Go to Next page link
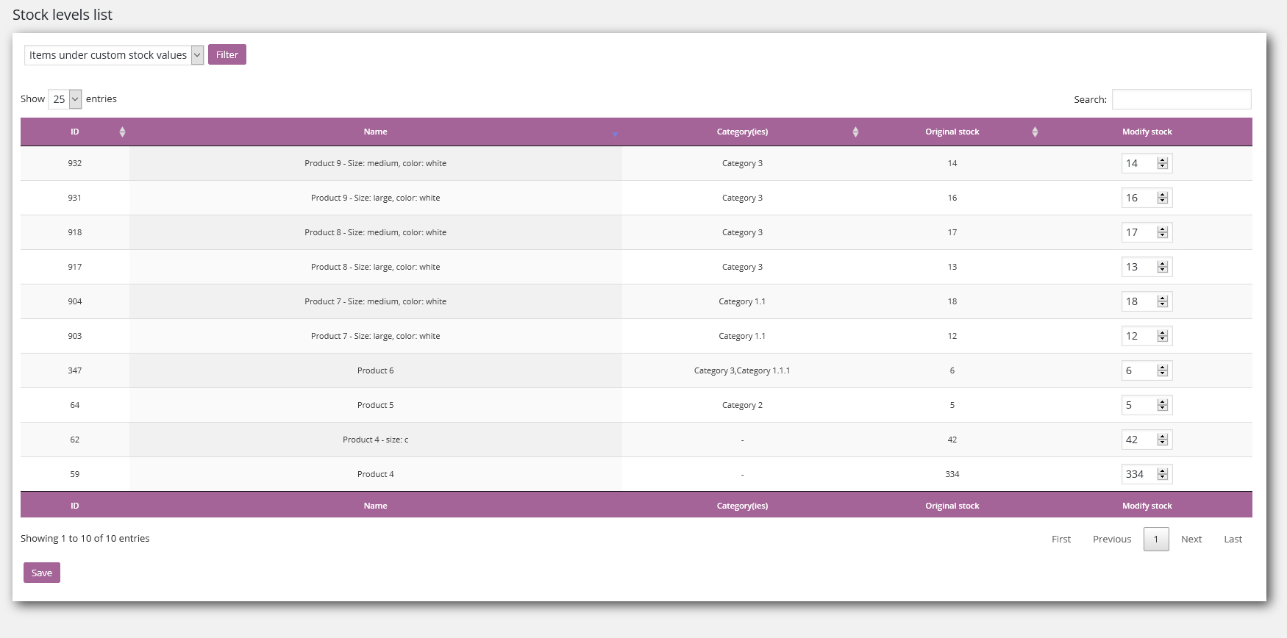Screen dimensions: 1287x638 click(x=1191, y=539)
